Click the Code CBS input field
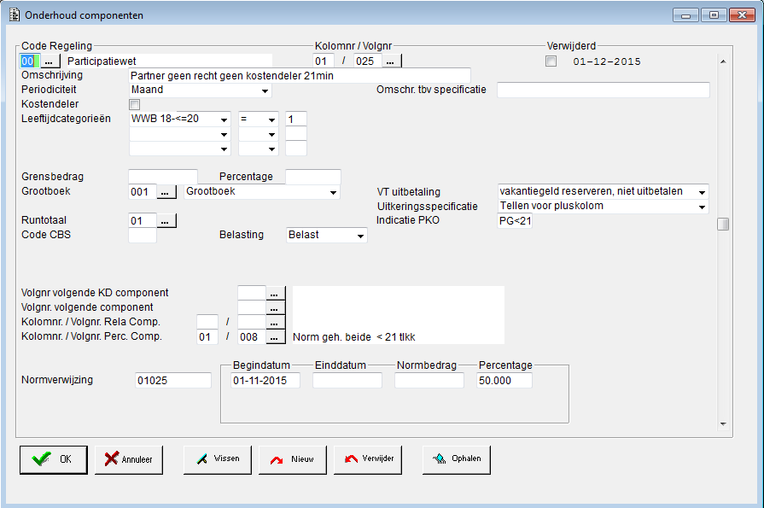 point(143,236)
